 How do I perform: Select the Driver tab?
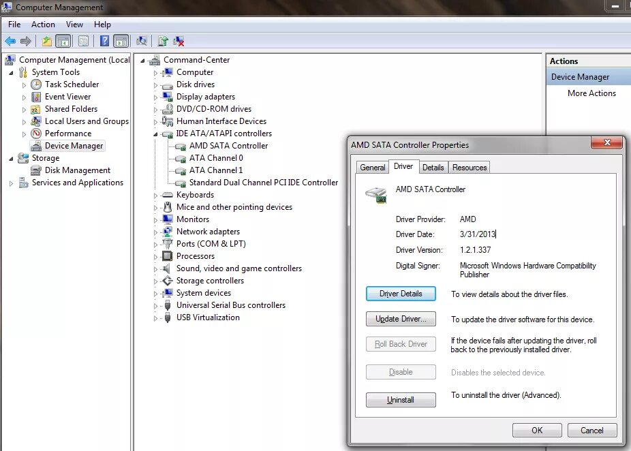point(403,166)
